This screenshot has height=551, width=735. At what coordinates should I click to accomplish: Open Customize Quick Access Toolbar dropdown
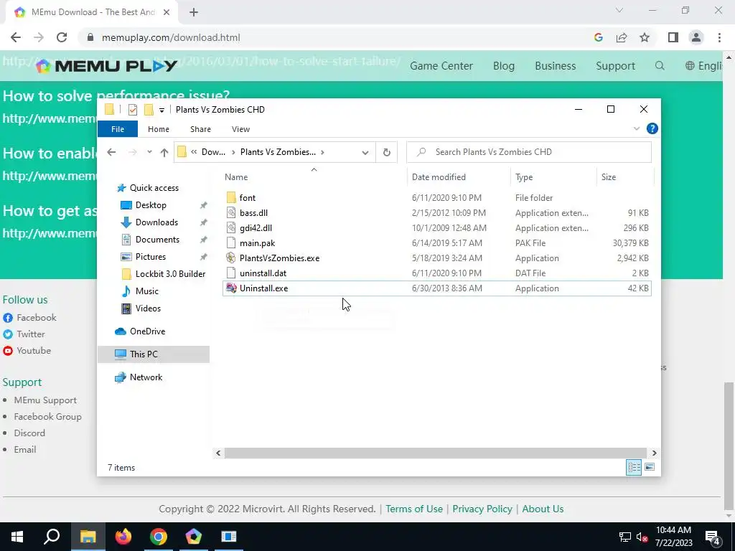161,110
